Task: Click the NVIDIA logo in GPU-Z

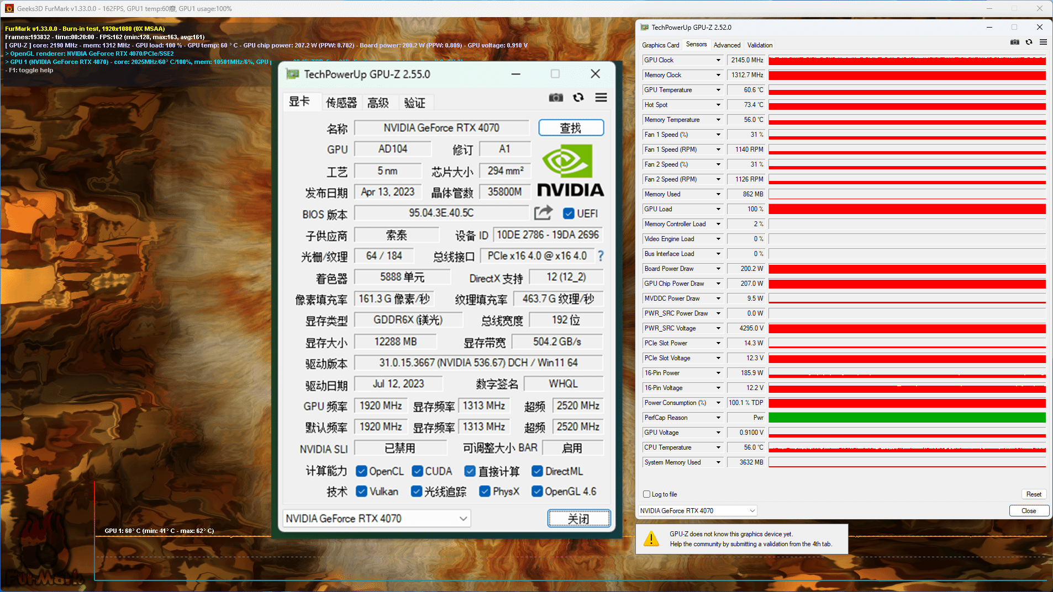Action: (x=570, y=170)
